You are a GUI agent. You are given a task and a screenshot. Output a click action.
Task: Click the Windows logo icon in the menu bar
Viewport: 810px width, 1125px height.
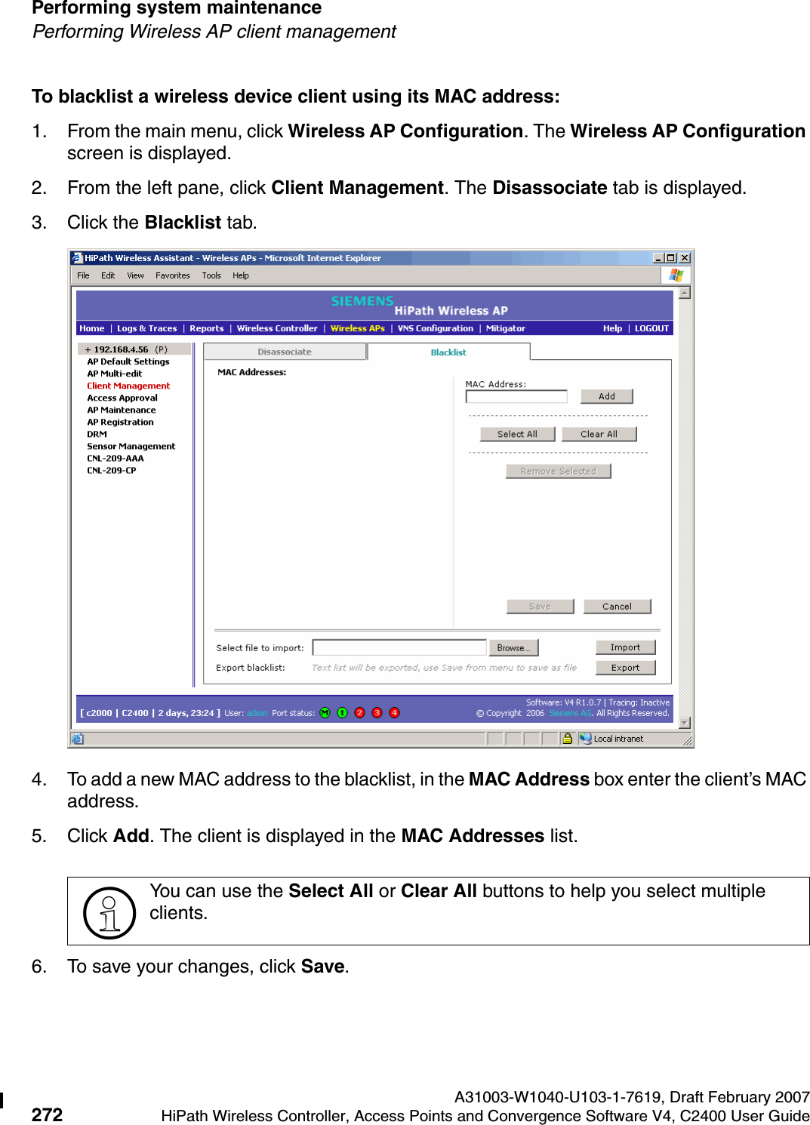point(675,275)
